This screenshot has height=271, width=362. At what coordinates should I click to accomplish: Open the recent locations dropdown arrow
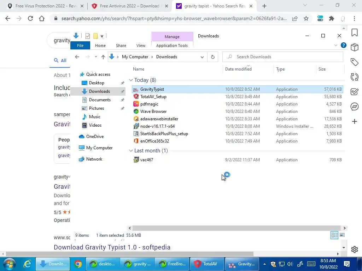95,57
